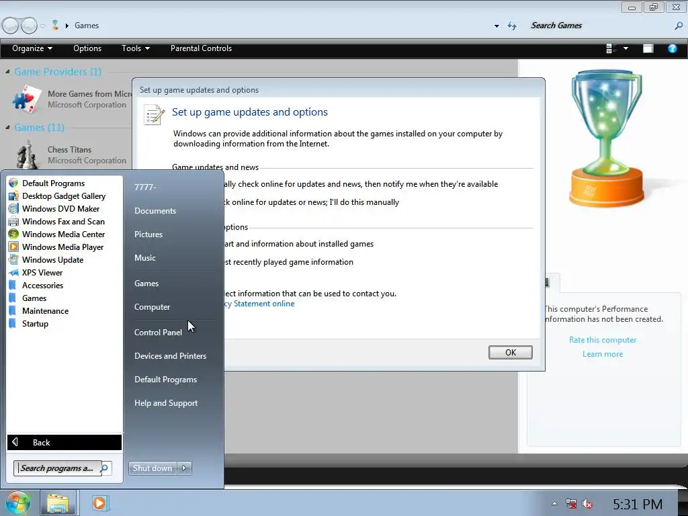Open Control Panel from Start menu
Viewport: 688px width, 516px height.
click(x=158, y=333)
